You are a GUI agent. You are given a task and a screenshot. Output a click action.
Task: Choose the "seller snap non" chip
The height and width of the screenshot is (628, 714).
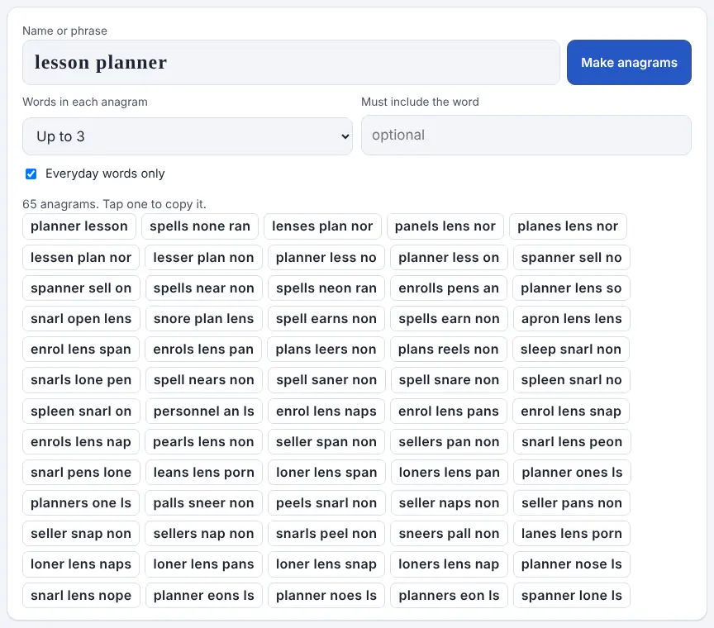(x=81, y=533)
